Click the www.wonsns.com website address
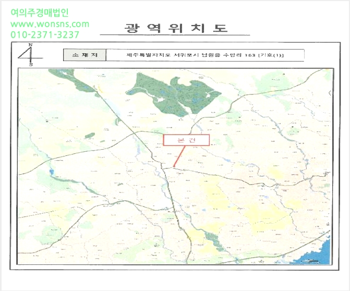 click(x=50, y=24)
